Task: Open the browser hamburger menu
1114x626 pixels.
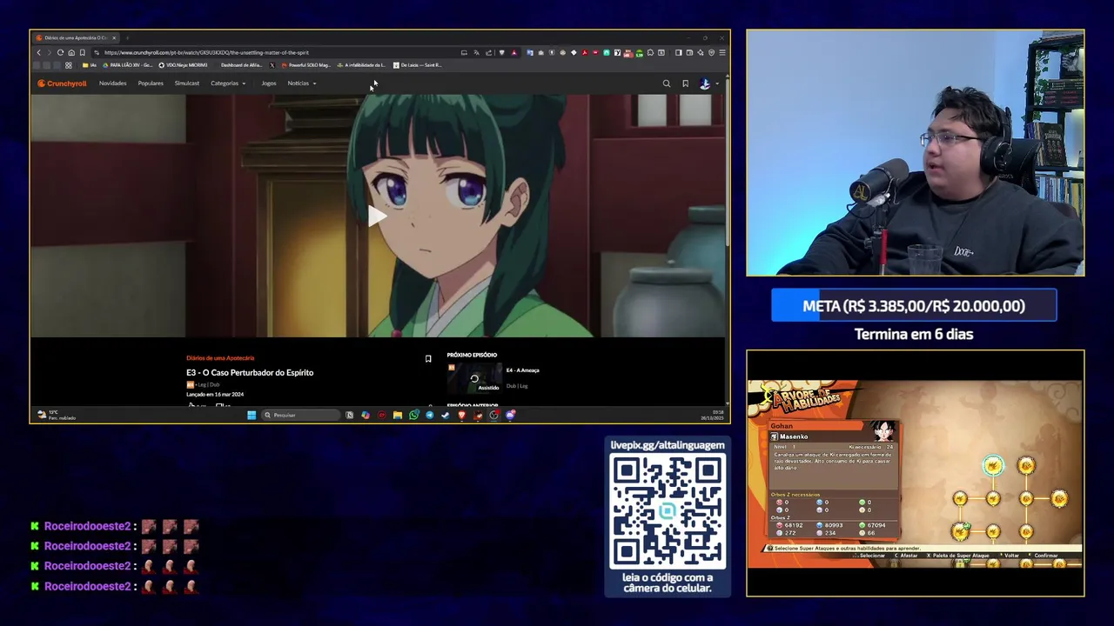Action: pos(722,52)
